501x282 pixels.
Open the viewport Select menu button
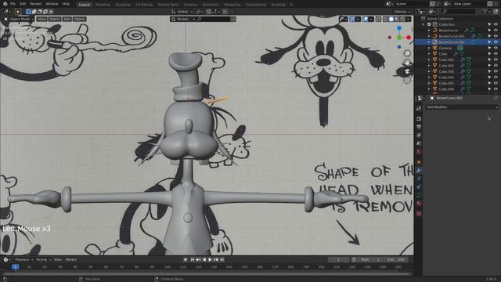54,19
